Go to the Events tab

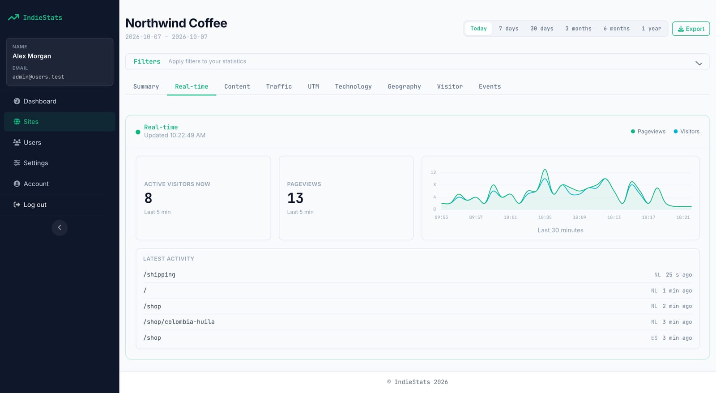coord(490,86)
